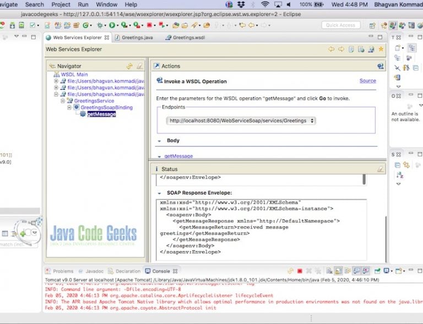
Task: Click the Quick Access search field
Action: (341, 25)
